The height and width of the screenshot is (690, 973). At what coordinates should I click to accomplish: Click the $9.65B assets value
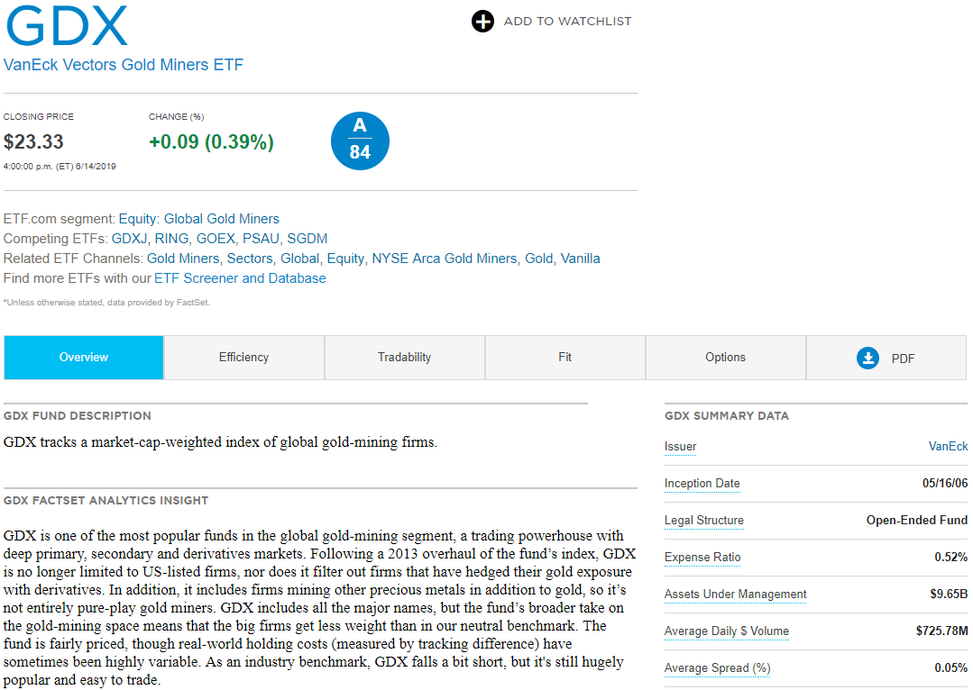(x=948, y=594)
